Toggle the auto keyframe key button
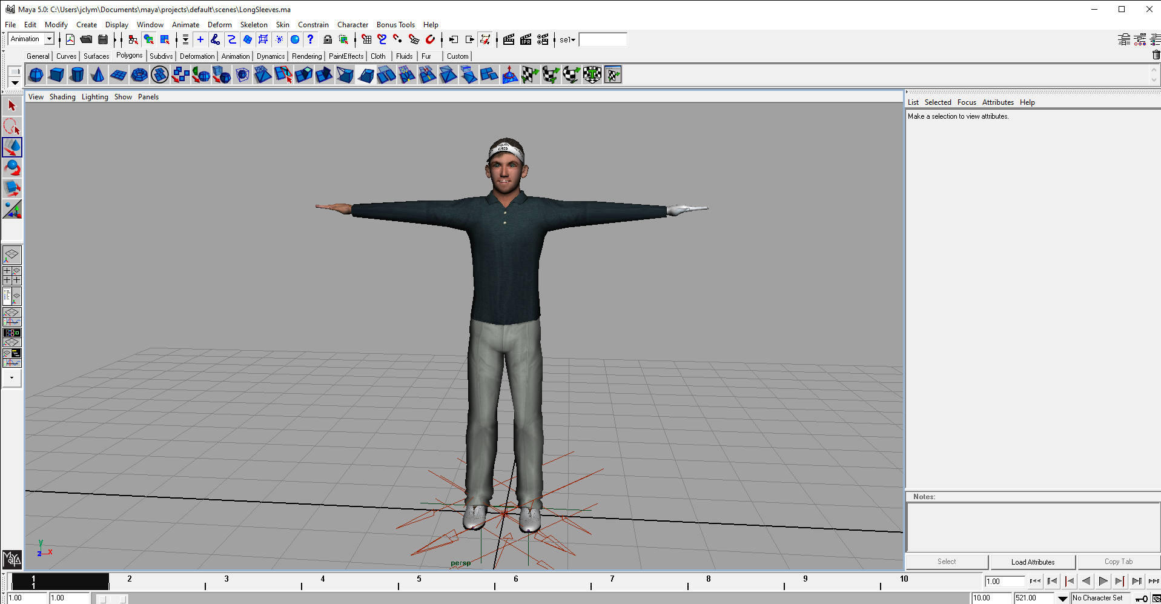Viewport: 1161px width, 604px height. pyautogui.click(x=1142, y=599)
